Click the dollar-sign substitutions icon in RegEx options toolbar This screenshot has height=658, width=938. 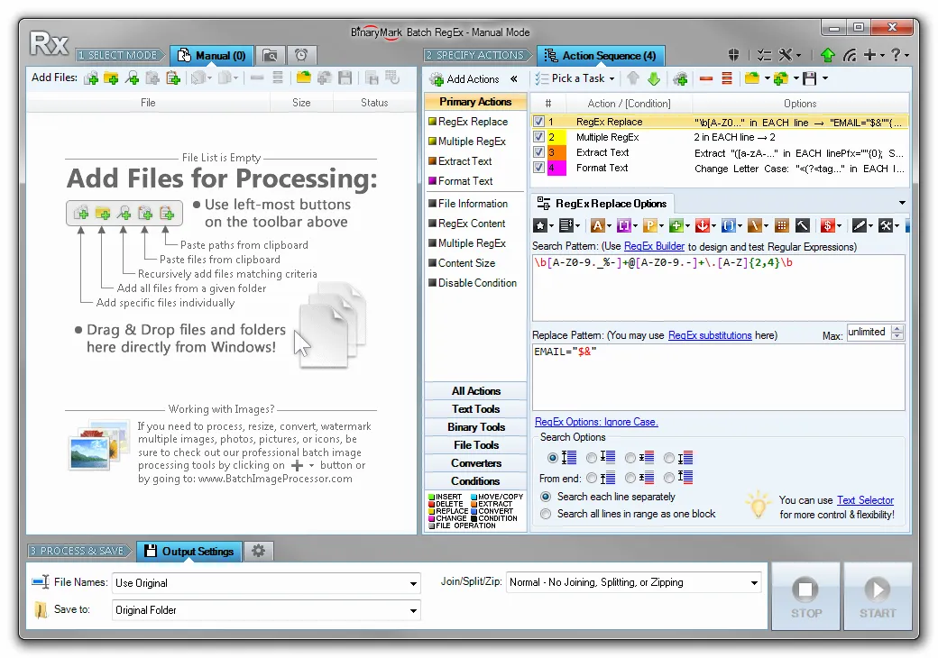pyautogui.click(x=826, y=225)
